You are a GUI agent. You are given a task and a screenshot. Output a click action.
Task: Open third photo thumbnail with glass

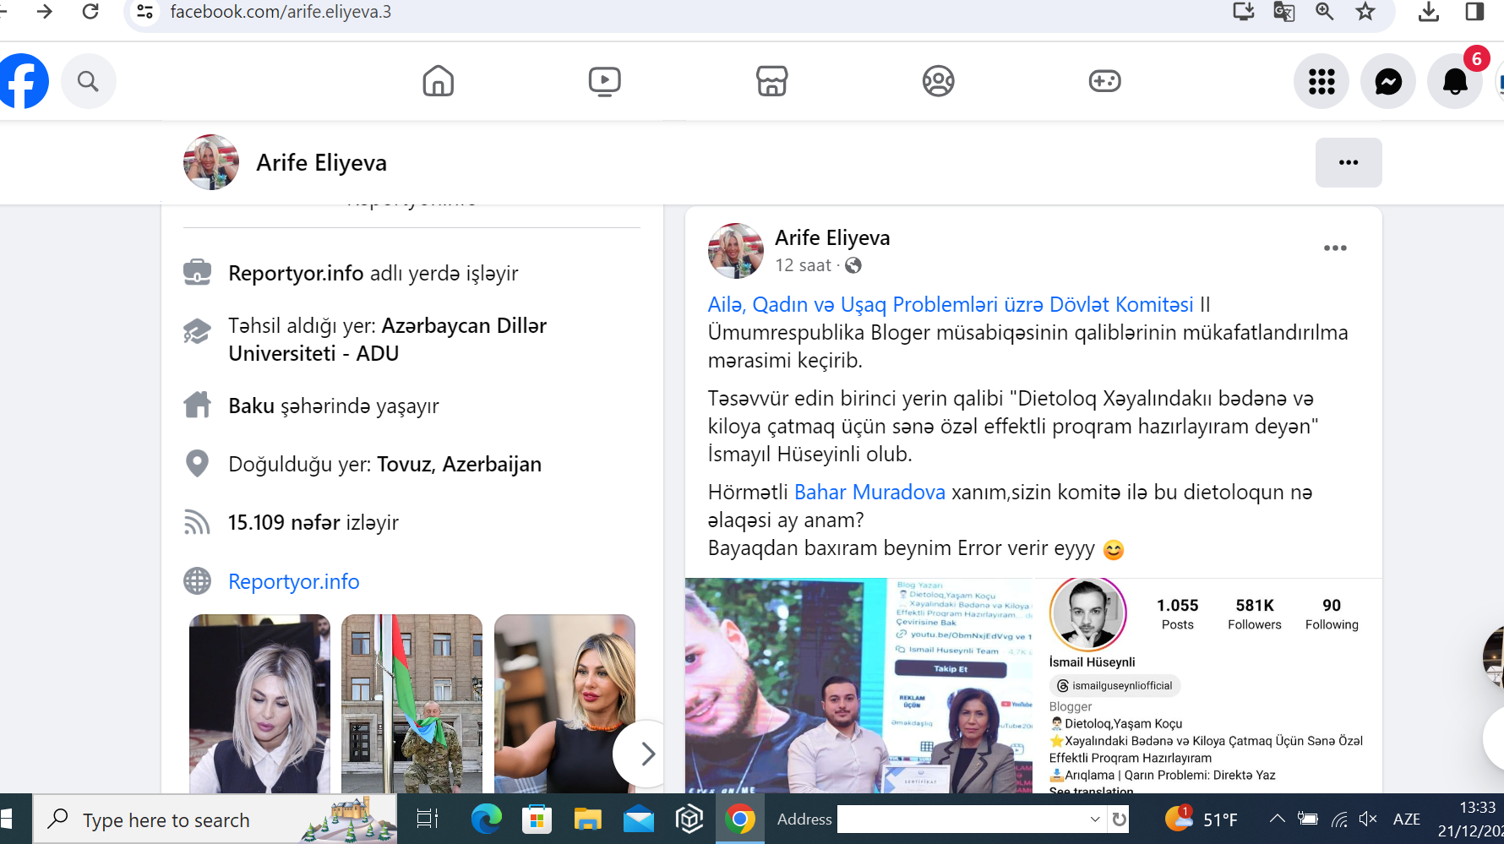click(x=564, y=704)
